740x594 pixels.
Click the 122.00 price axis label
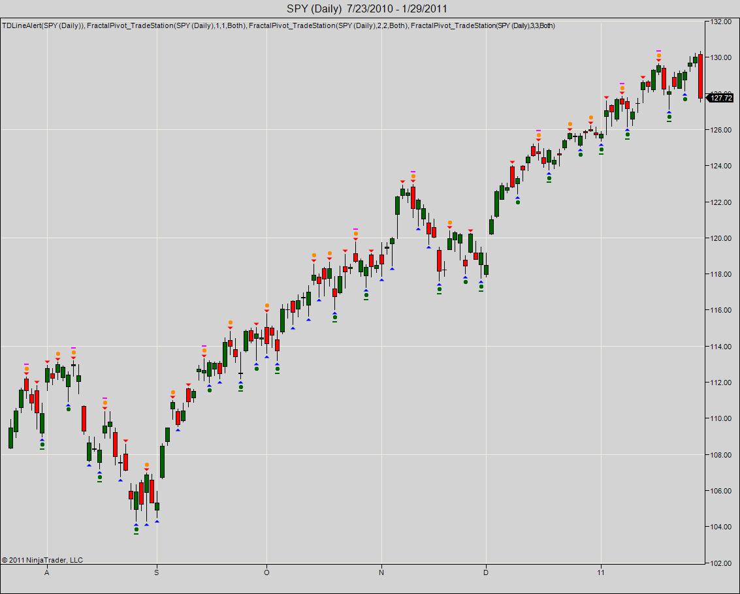click(x=721, y=202)
